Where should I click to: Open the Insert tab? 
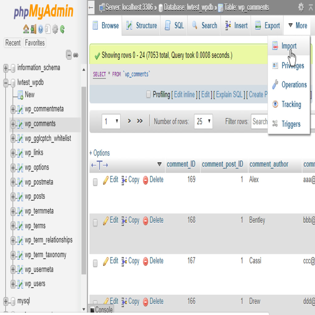pyautogui.click(x=236, y=26)
